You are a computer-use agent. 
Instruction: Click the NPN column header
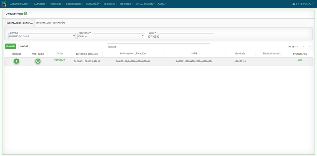[x=194, y=53]
